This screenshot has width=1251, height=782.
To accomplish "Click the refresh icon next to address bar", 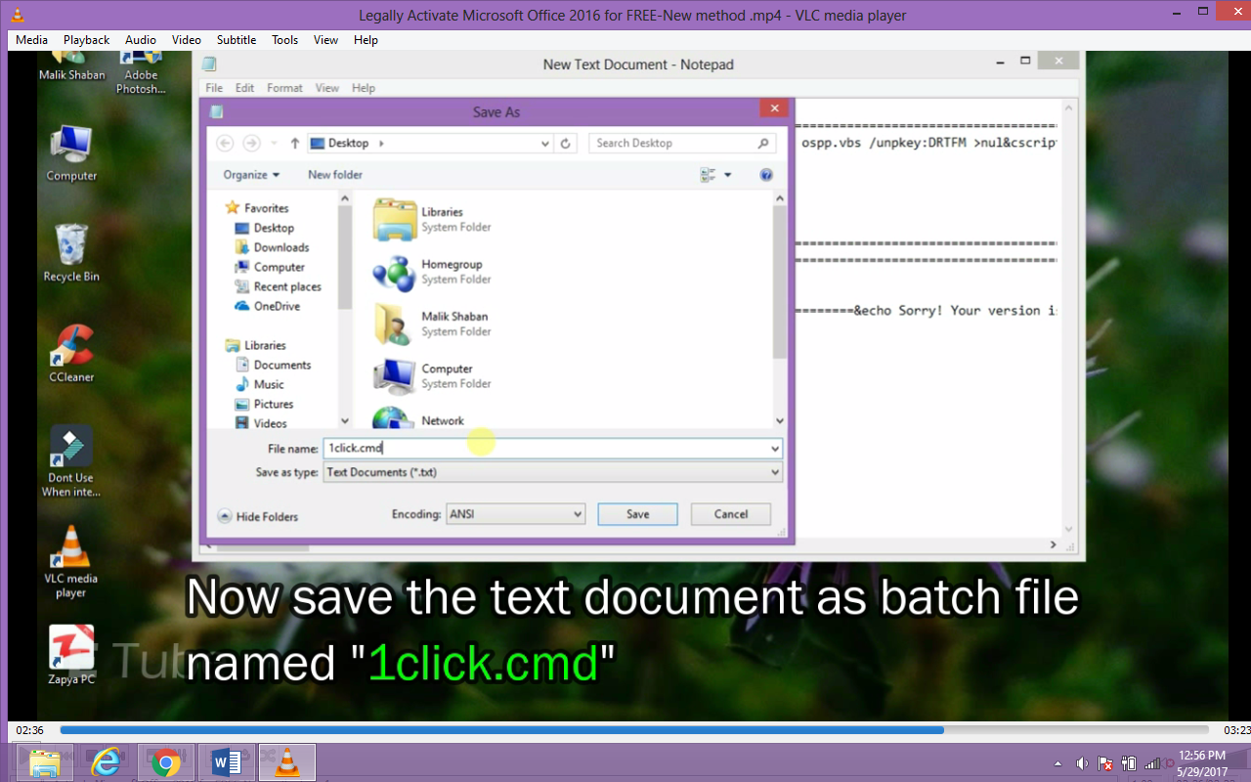I will [565, 144].
